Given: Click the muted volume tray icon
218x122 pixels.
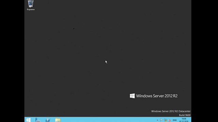Looking at the screenshot, I should [x=169, y=120].
